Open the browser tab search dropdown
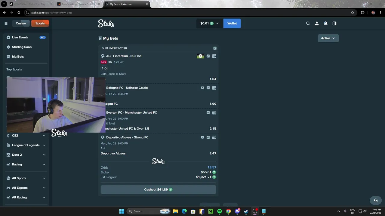The image size is (385, 216). click(x=4, y=4)
